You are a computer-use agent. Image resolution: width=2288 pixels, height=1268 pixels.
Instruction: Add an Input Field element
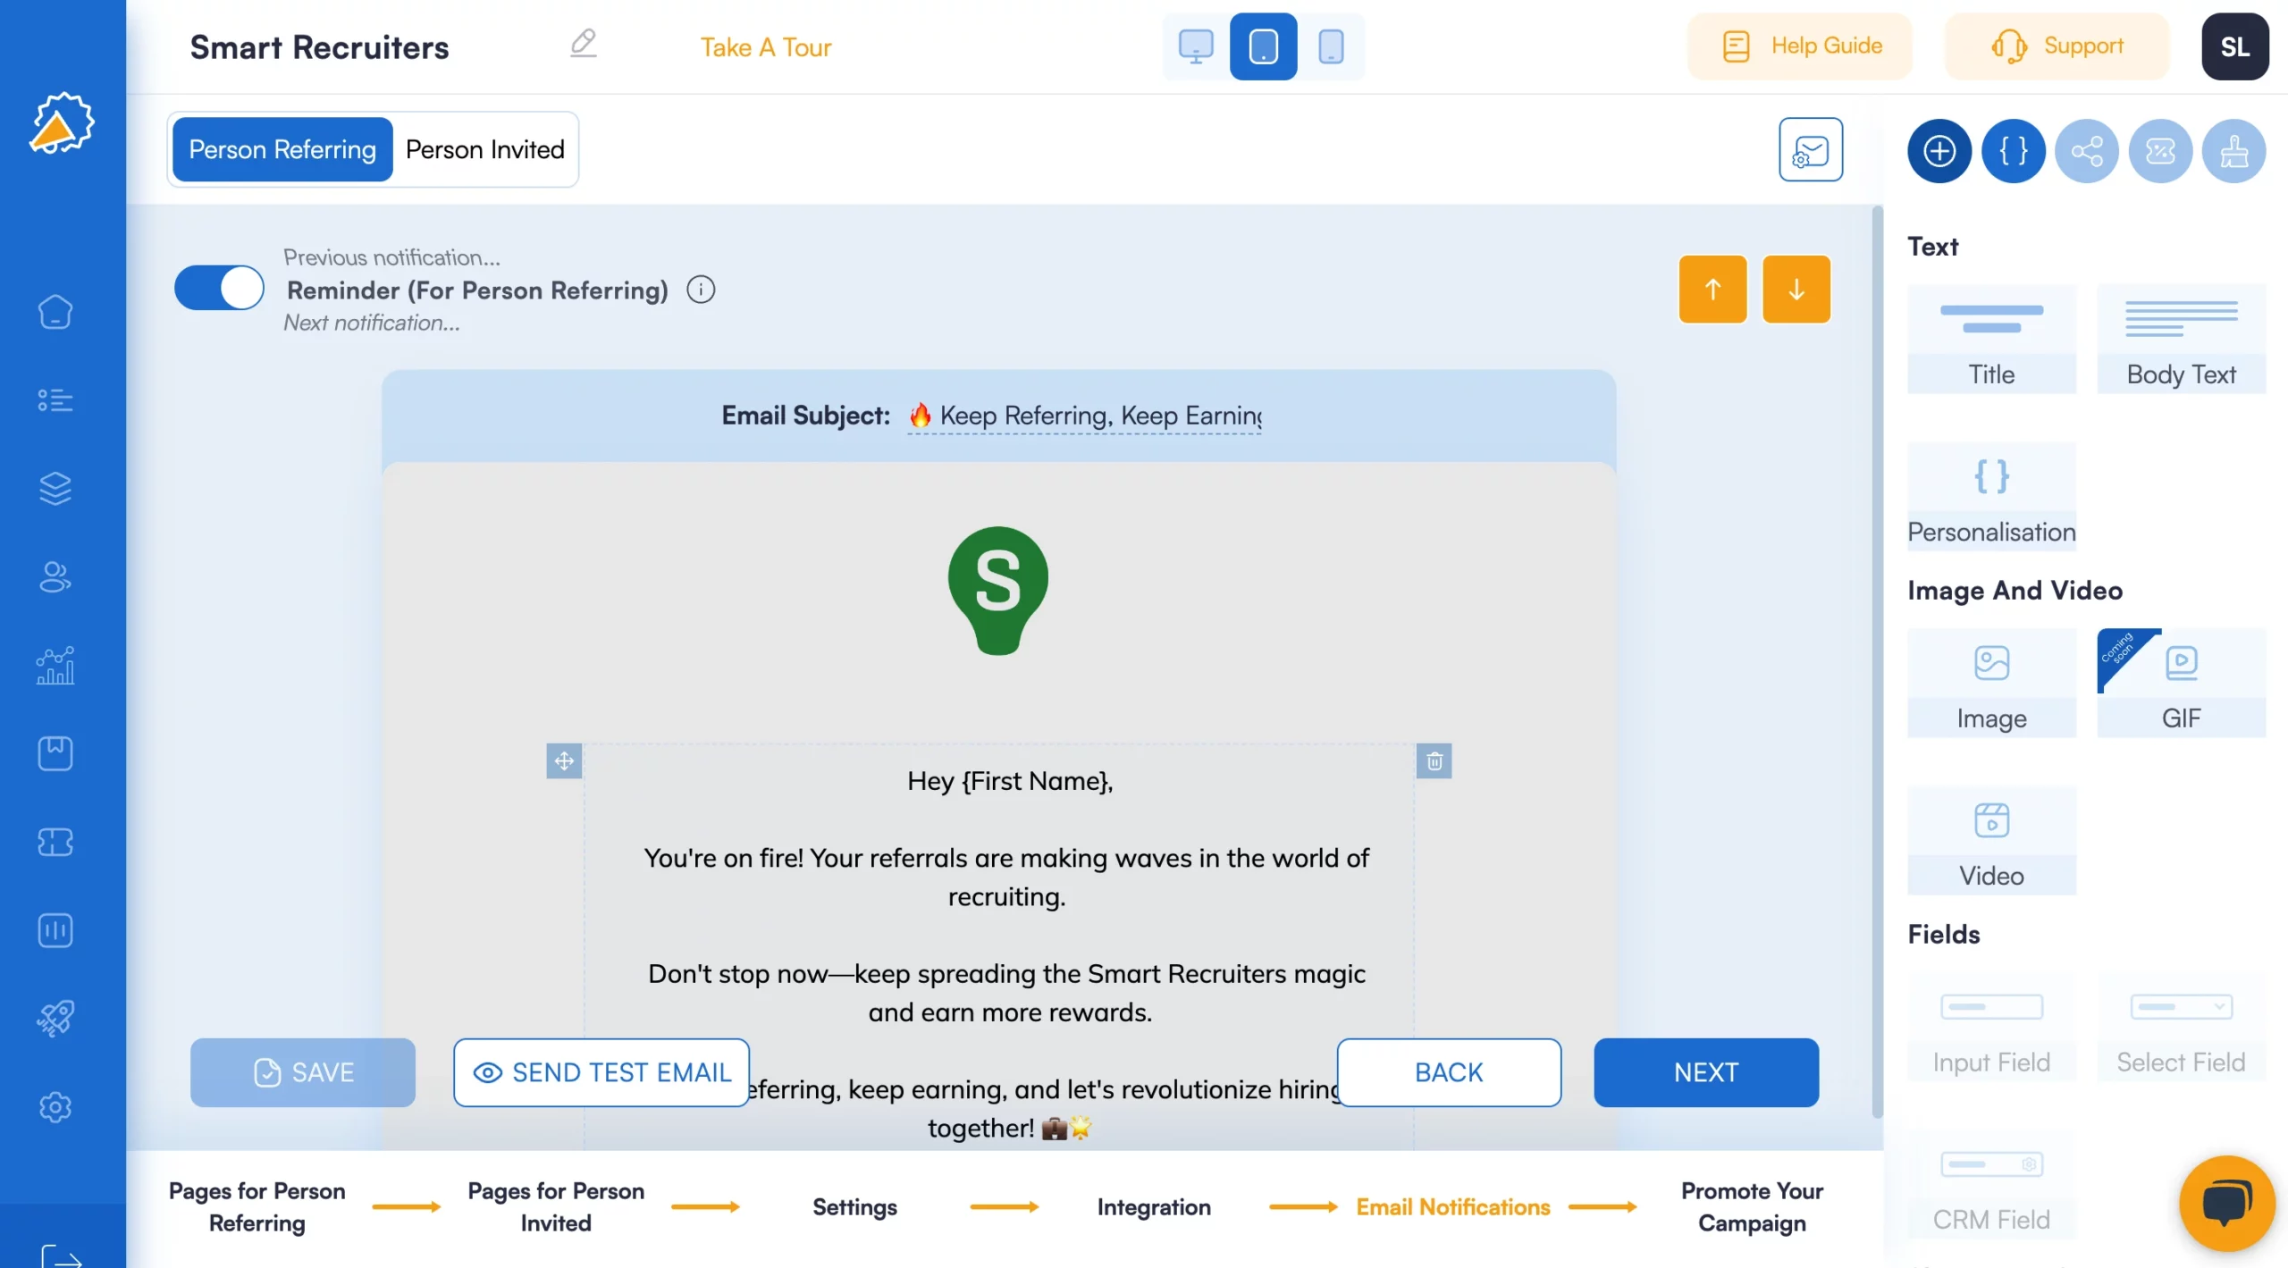pos(1991,1028)
